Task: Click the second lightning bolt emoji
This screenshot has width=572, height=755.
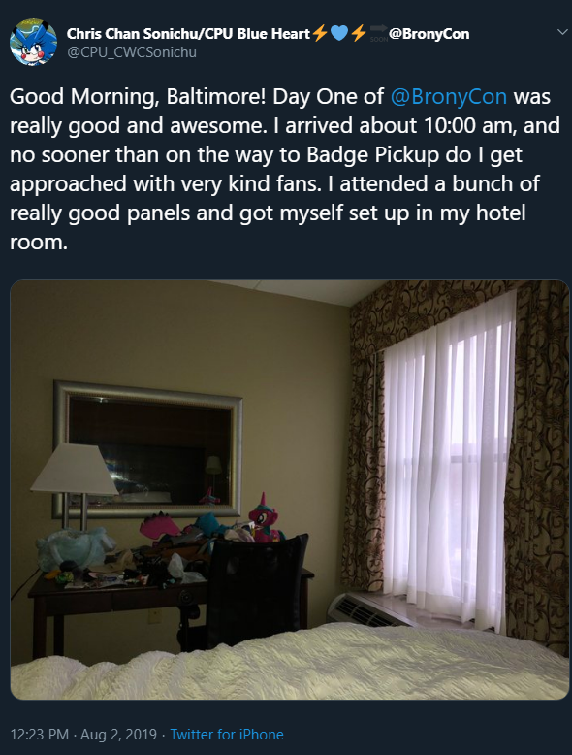Action: pyautogui.click(x=359, y=33)
